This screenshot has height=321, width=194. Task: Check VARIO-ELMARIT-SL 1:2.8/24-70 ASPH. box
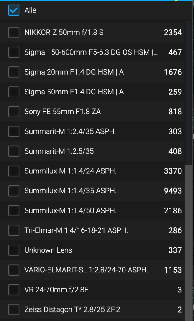point(14,270)
